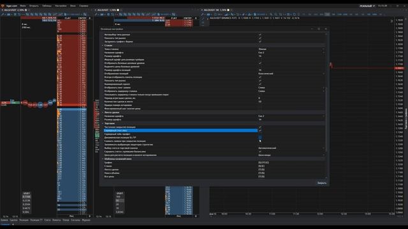The image size is (408, 229).
Task: Click link icon beside AGLD/USDT 5M chart title
Action: (228, 10)
